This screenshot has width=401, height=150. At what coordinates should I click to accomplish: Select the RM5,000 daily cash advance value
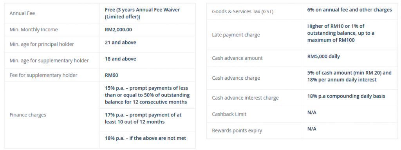323,56
